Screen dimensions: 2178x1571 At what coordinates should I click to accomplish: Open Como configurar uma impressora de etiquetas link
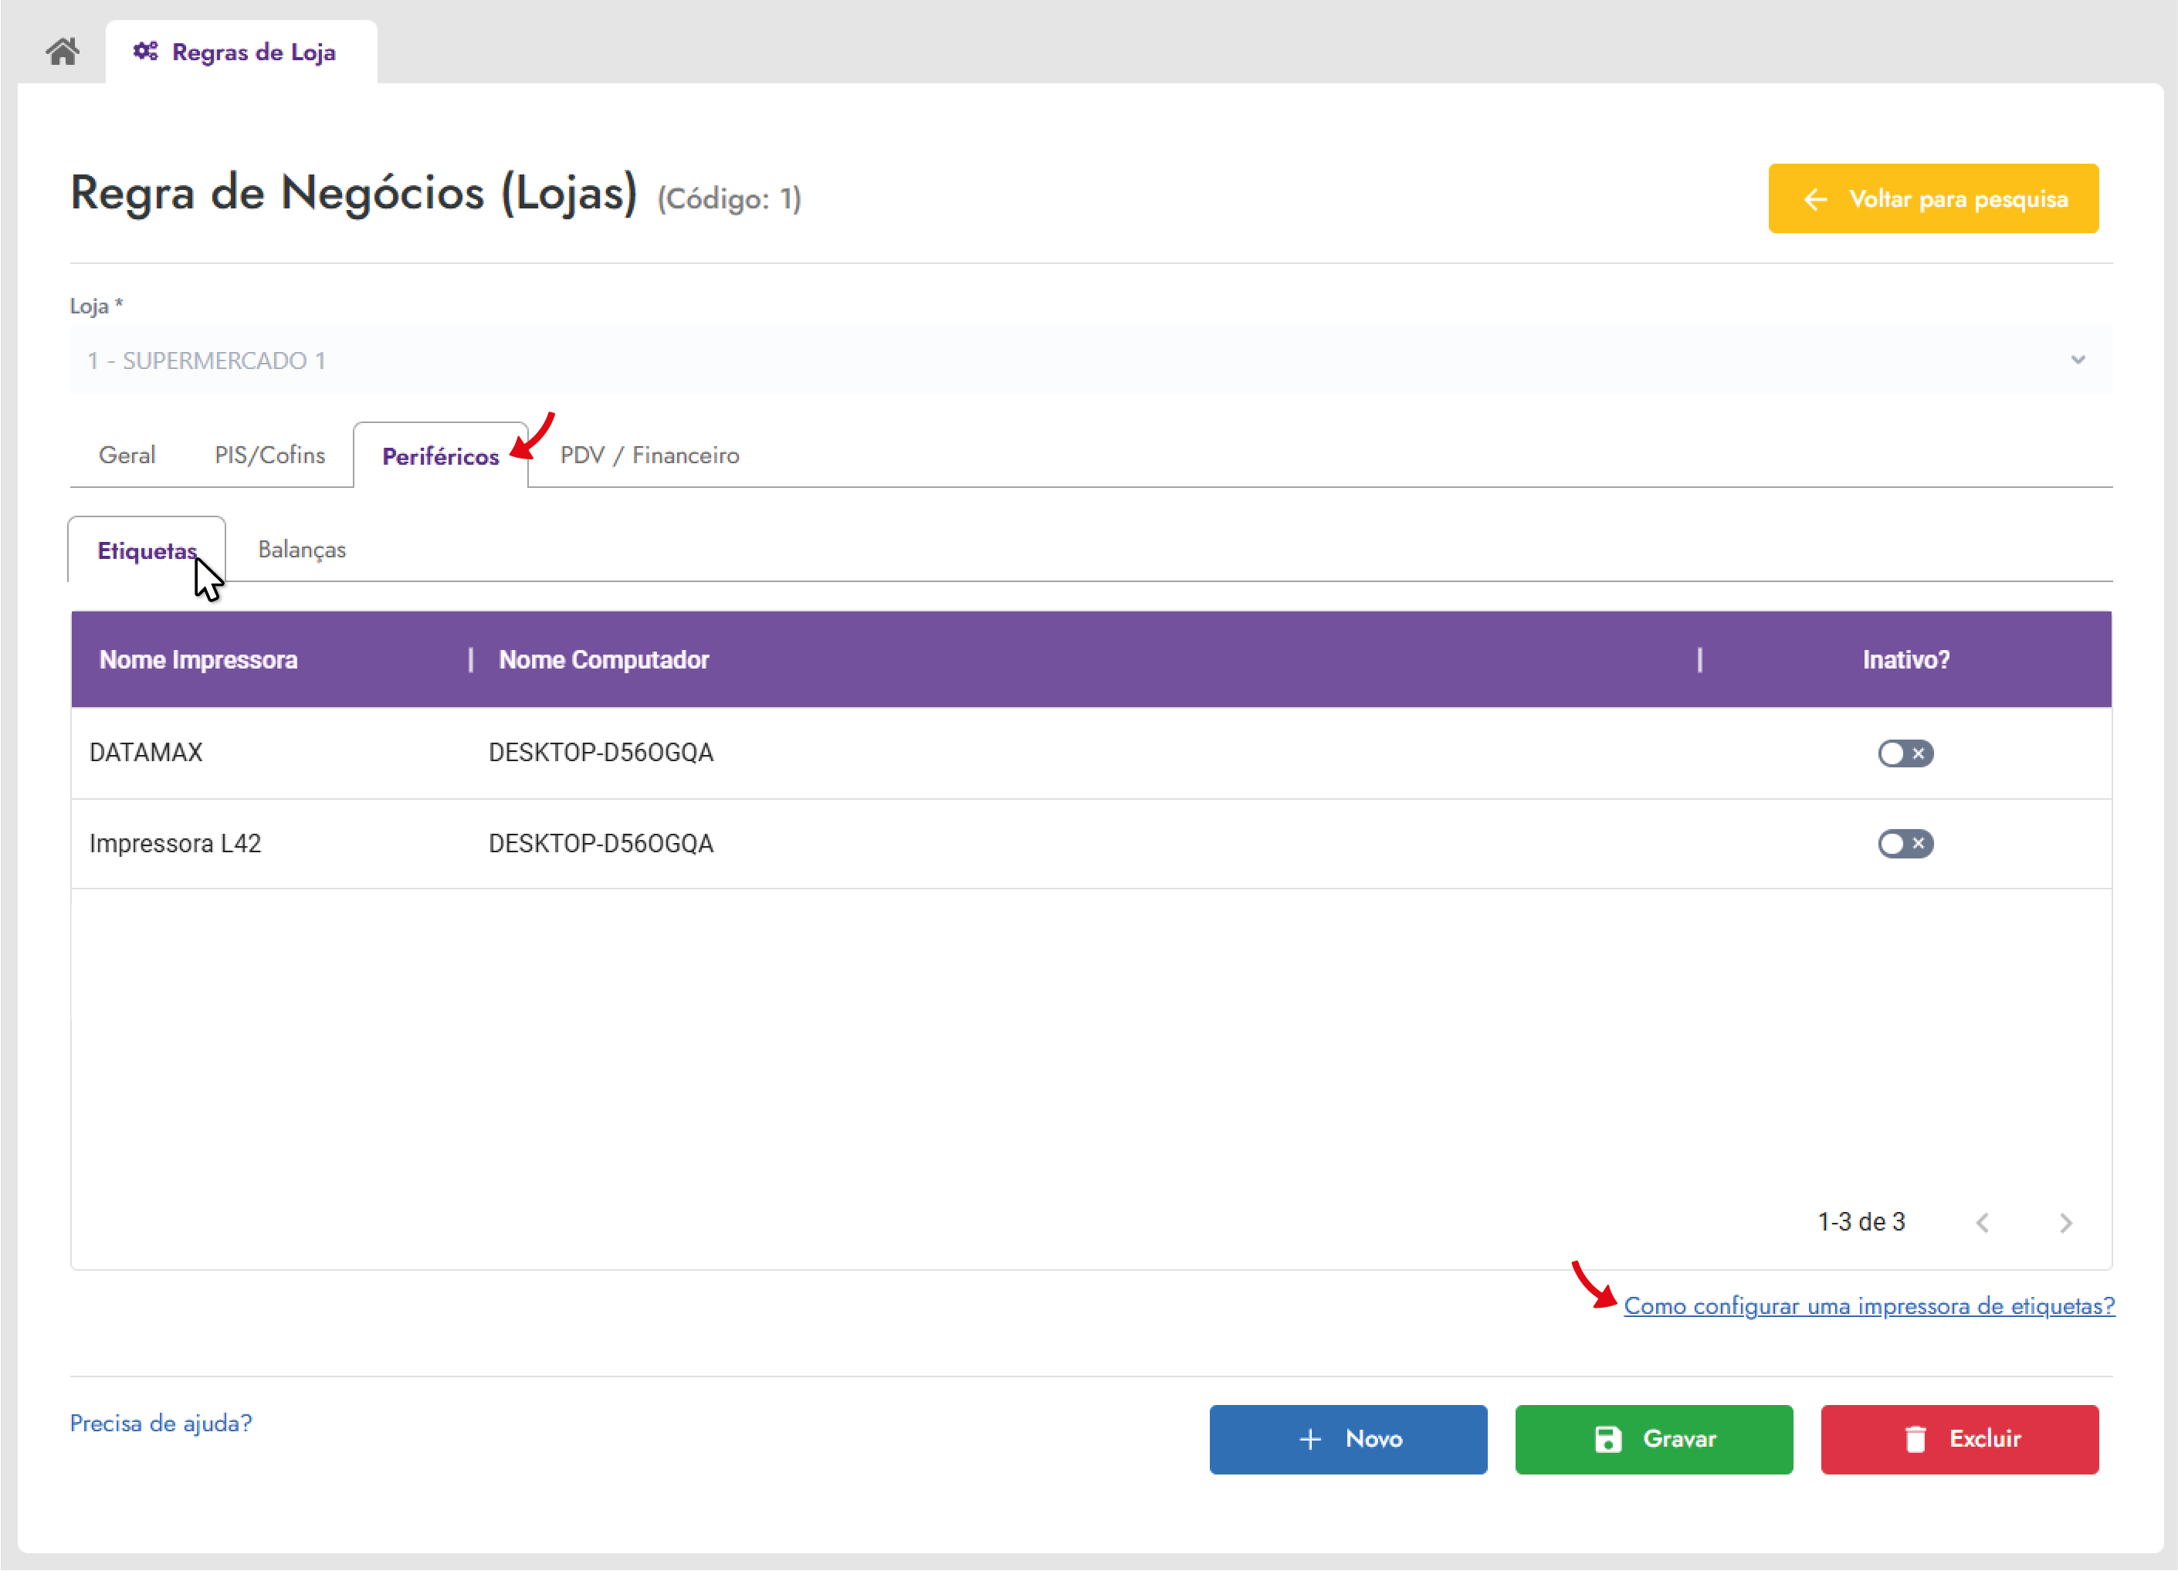(x=1868, y=1306)
